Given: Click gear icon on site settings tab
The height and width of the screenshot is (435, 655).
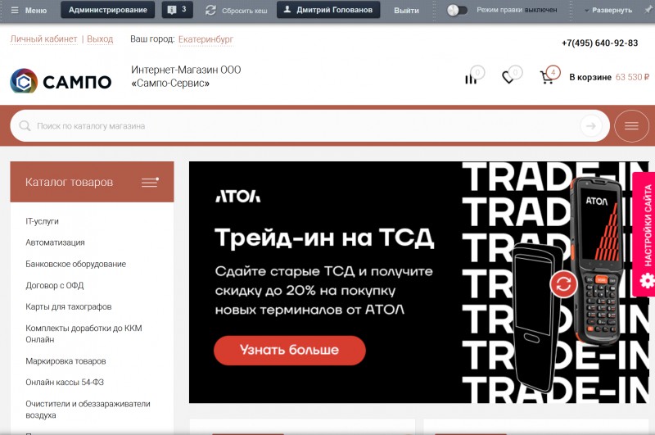Looking at the screenshot, I should click(x=647, y=280).
